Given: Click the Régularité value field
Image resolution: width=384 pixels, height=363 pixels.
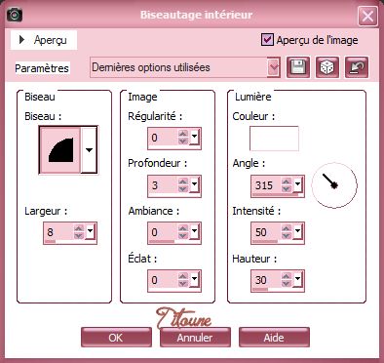Looking at the screenshot, I should tap(163, 138).
